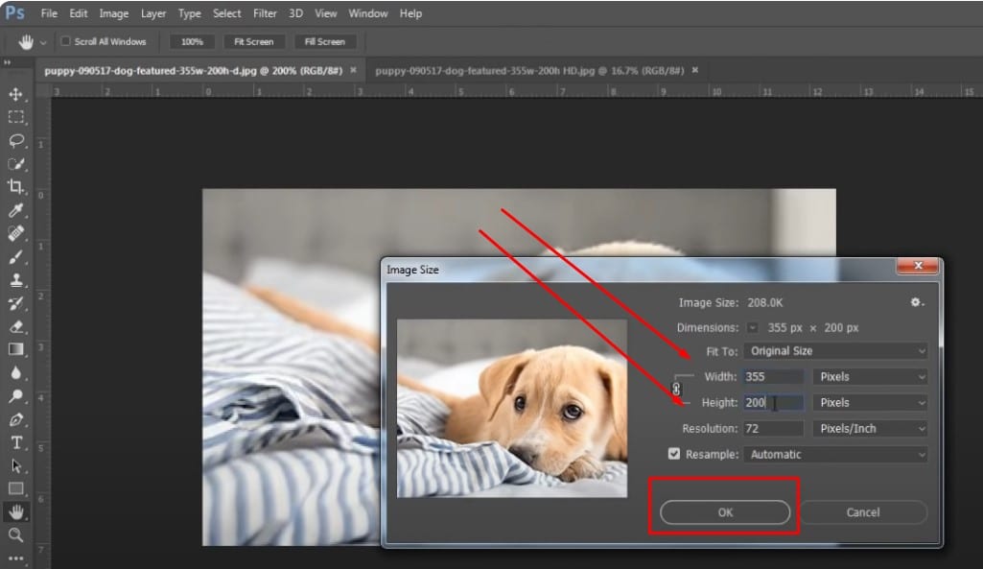Select the Rectangular Marquee tool
This screenshot has width=983, height=569.
click(x=15, y=117)
